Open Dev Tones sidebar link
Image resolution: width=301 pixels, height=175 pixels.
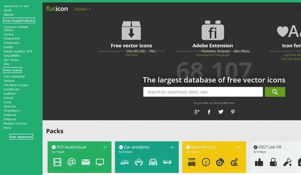[x=11, y=60]
